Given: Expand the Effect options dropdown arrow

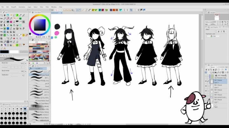Looking at the screenshot, I should (x=226, y=32).
